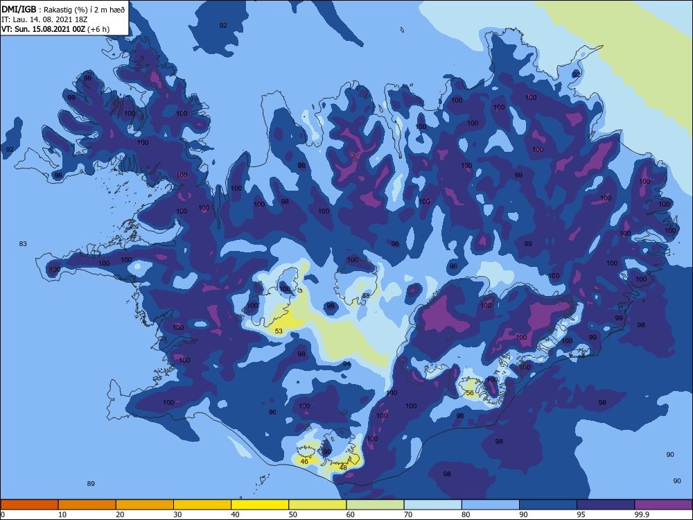Screen dimensions: 693x520
Task: Select the 'VT: Sun. 15.08.2021 00Z' line
Action: click(55, 29)
